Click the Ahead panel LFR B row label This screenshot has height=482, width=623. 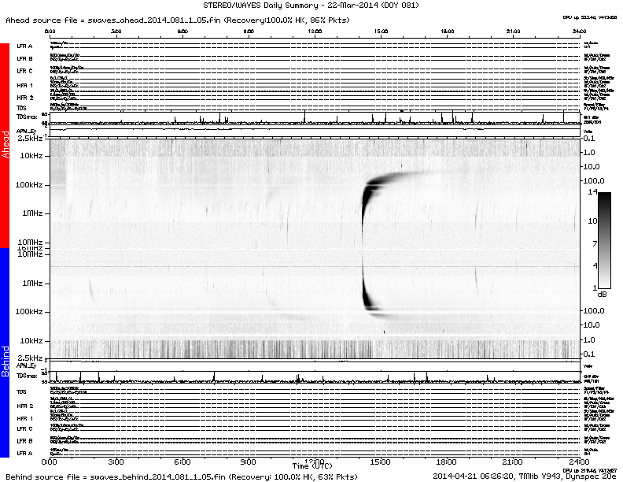pos(24,58)
